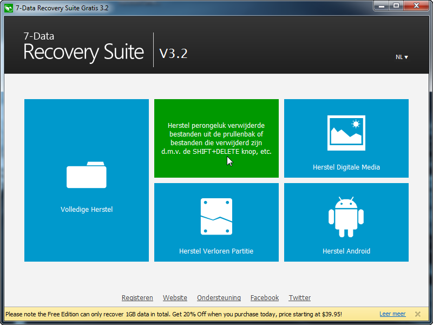
Task: Click the Android robot icon
Action: [x=346, y=217]
